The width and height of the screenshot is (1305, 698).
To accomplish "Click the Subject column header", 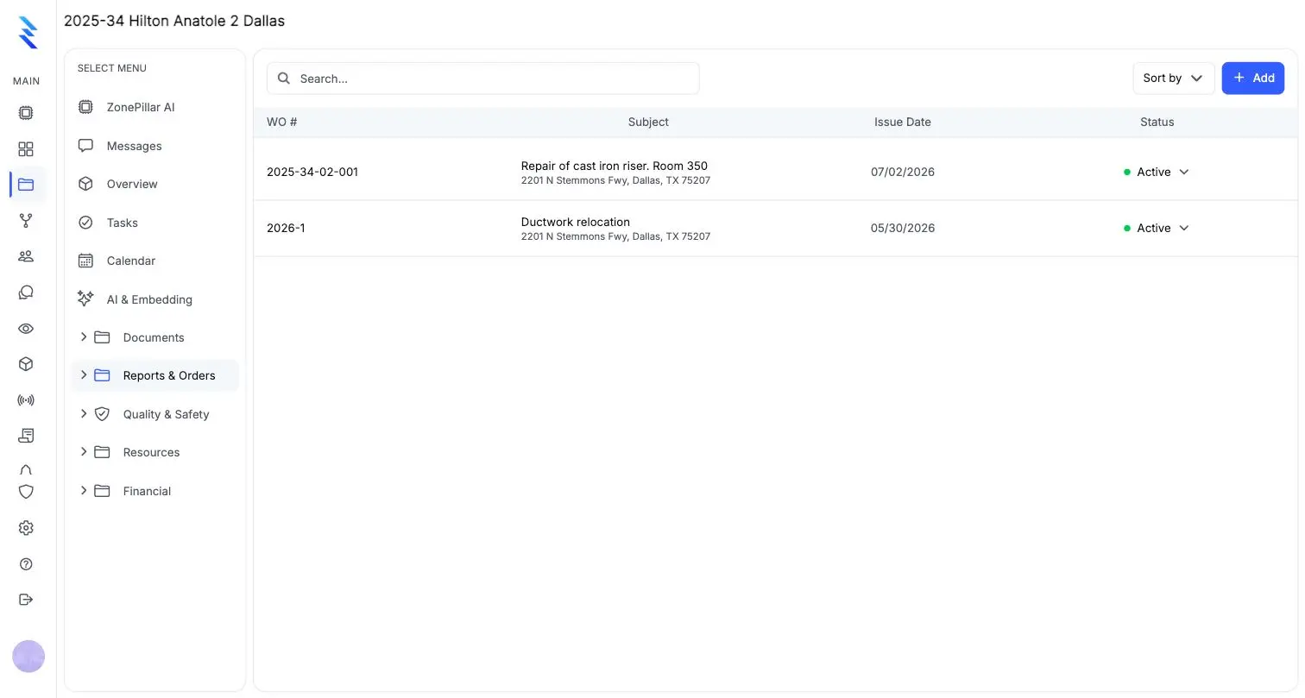I will coord(648,122).
